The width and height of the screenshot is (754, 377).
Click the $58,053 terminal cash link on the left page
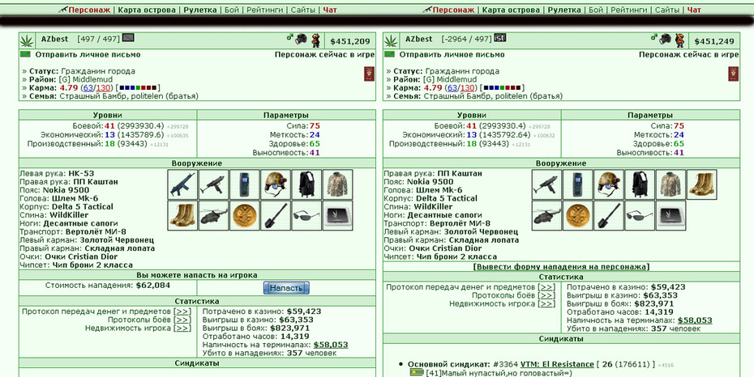point(330,345)
